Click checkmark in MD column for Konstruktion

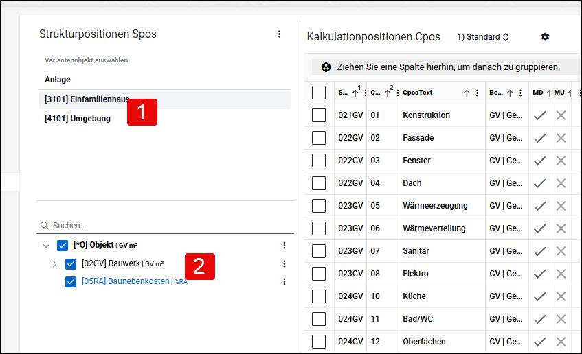click(539, 115)
